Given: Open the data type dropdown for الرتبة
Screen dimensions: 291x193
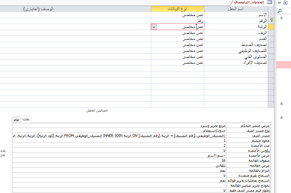Looking at the screenshot, I should pyautogui.click(x=154, y=27).
